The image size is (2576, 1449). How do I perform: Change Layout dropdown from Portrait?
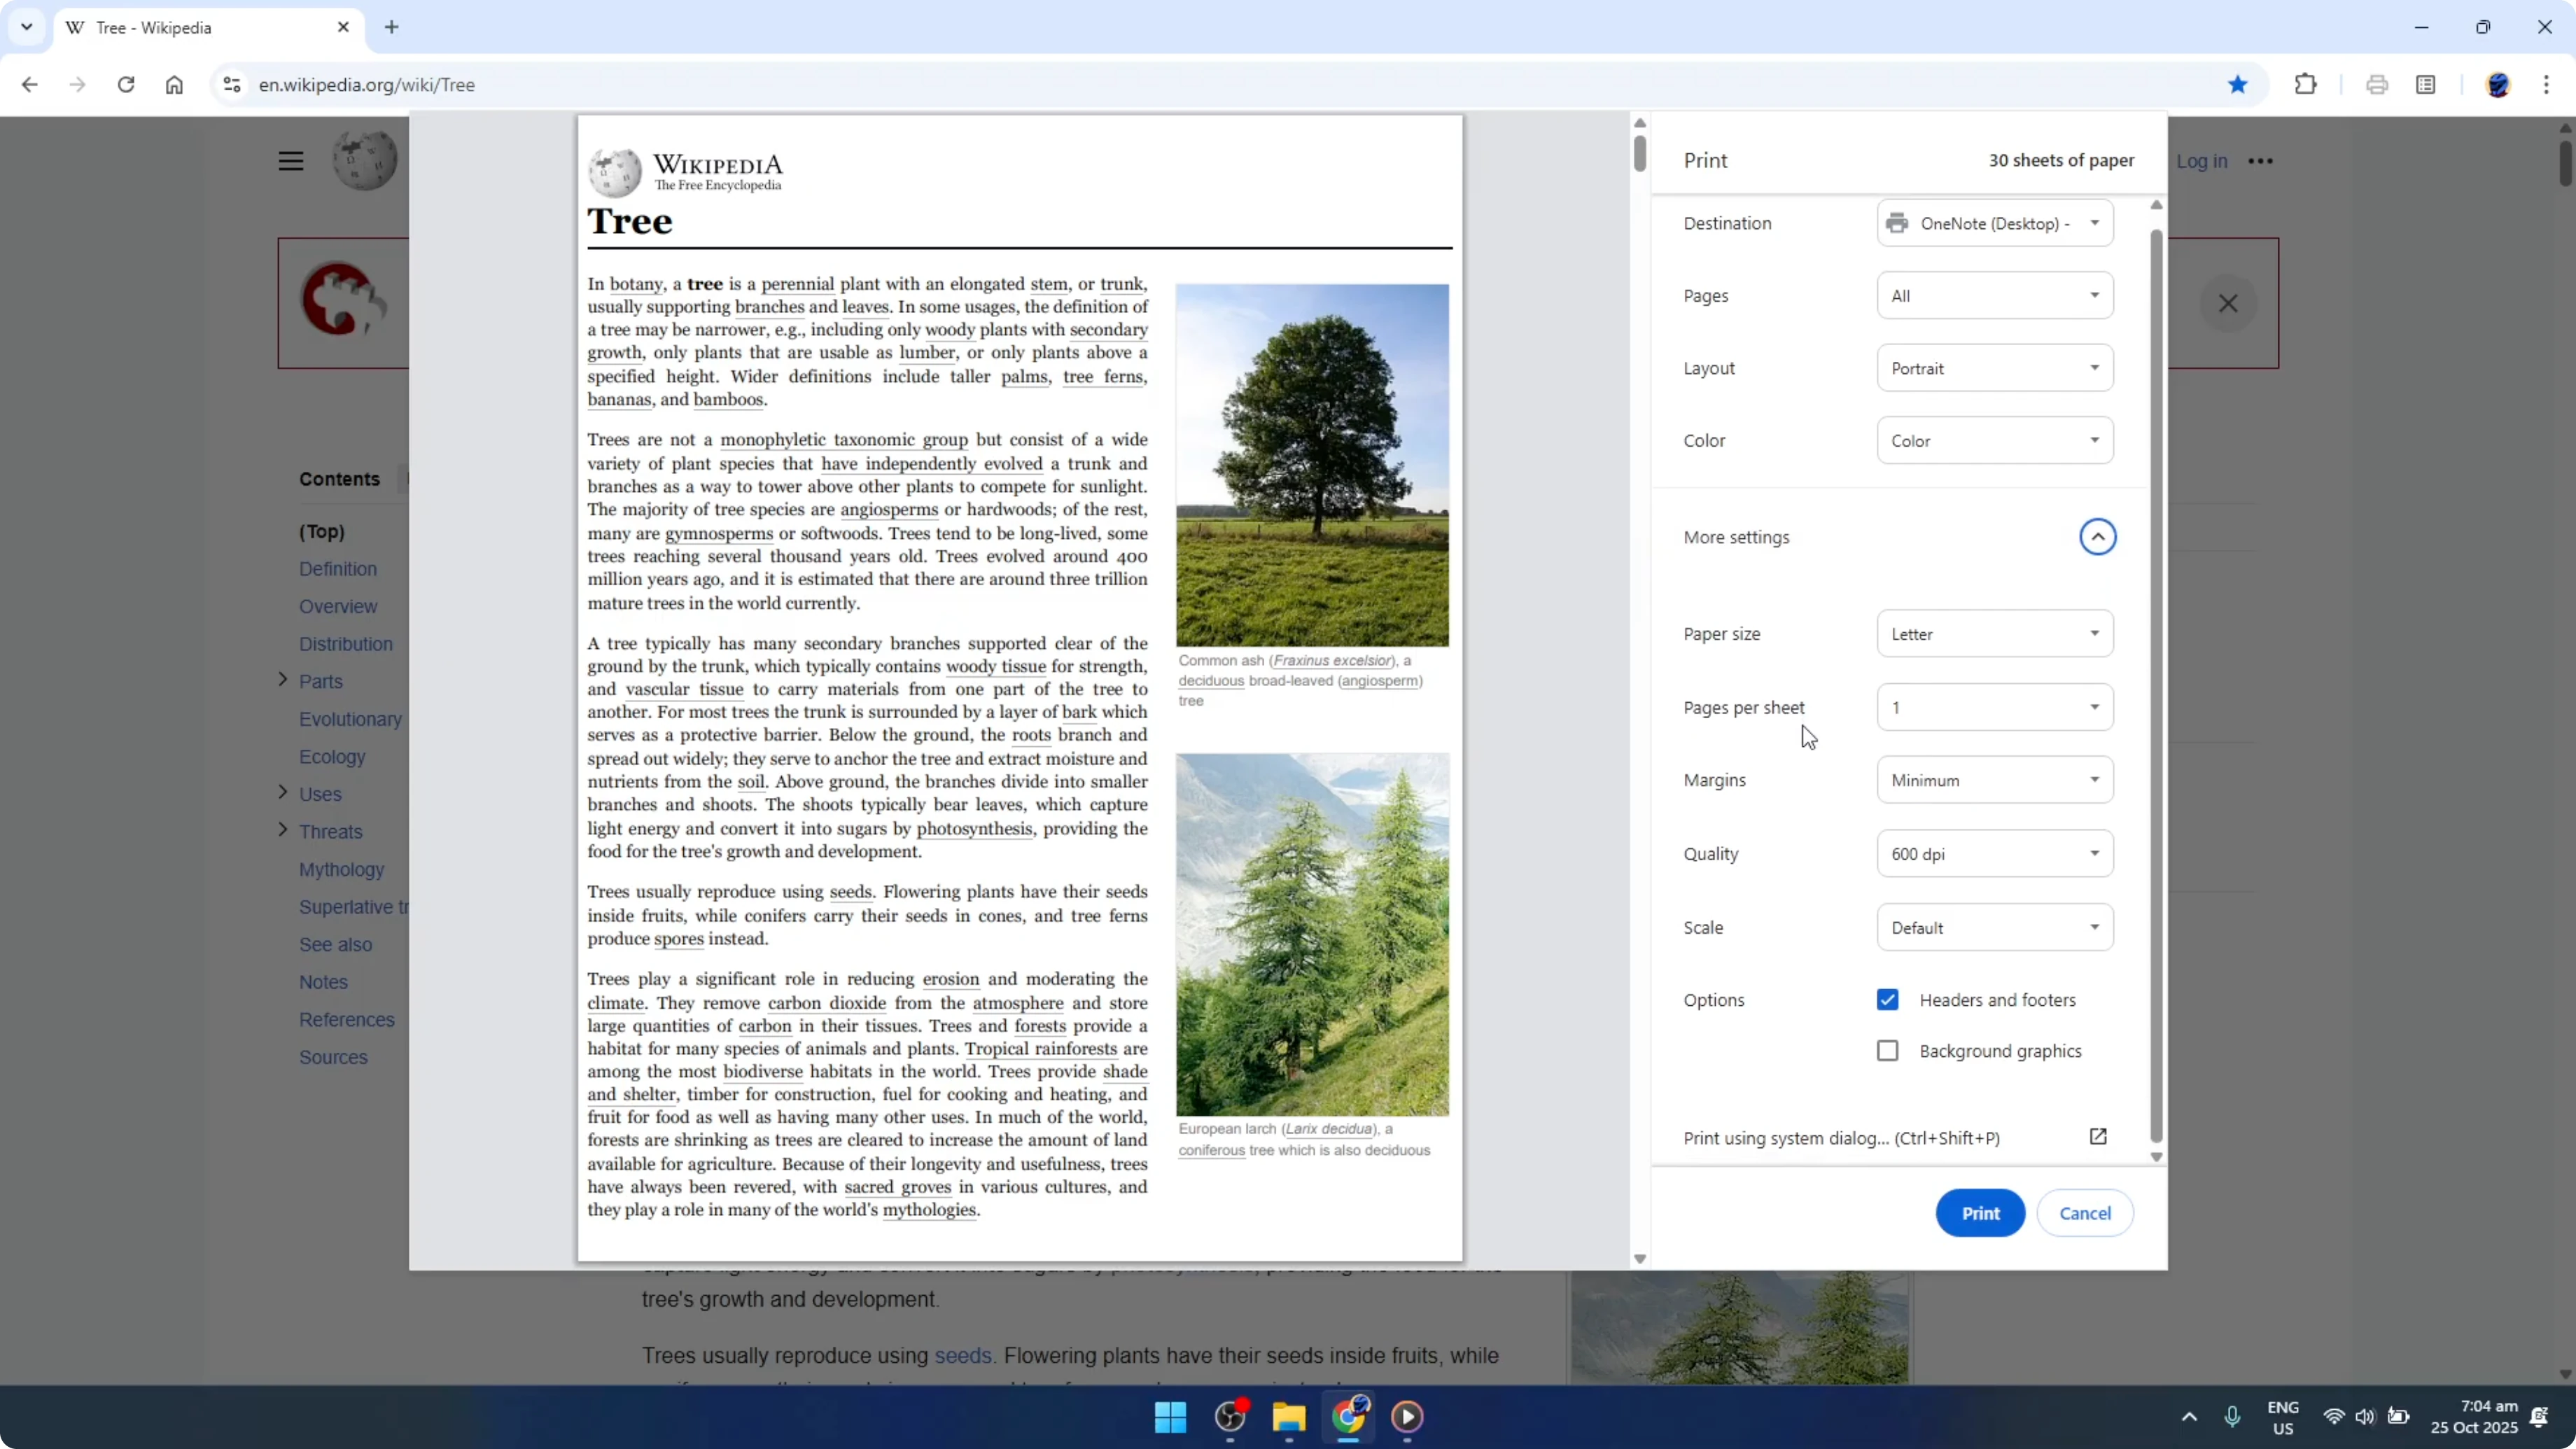coord(1995,368)
